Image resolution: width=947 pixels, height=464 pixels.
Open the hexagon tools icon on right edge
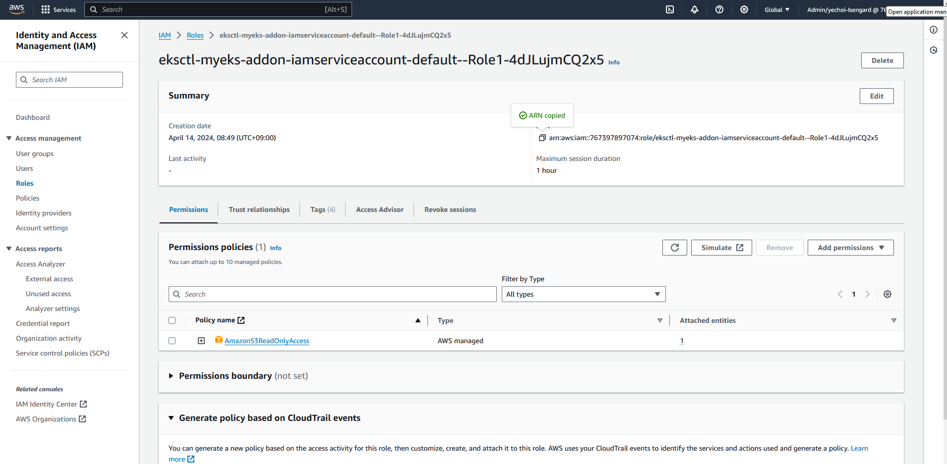click(934, 50)
